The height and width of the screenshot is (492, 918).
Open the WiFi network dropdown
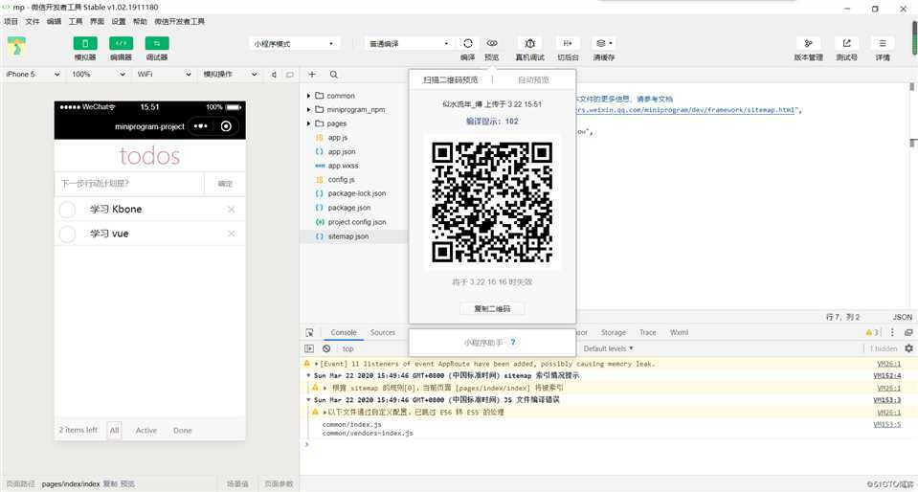click(x=164, y=75)
